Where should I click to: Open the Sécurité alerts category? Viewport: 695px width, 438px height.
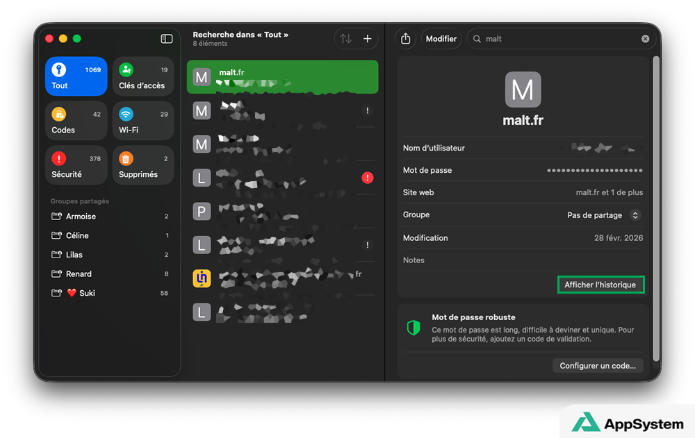76,165
